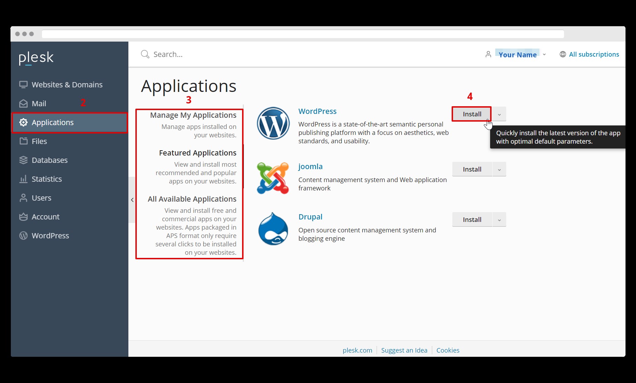Click the globe icon beside All subscriptions

coord(563,54)
